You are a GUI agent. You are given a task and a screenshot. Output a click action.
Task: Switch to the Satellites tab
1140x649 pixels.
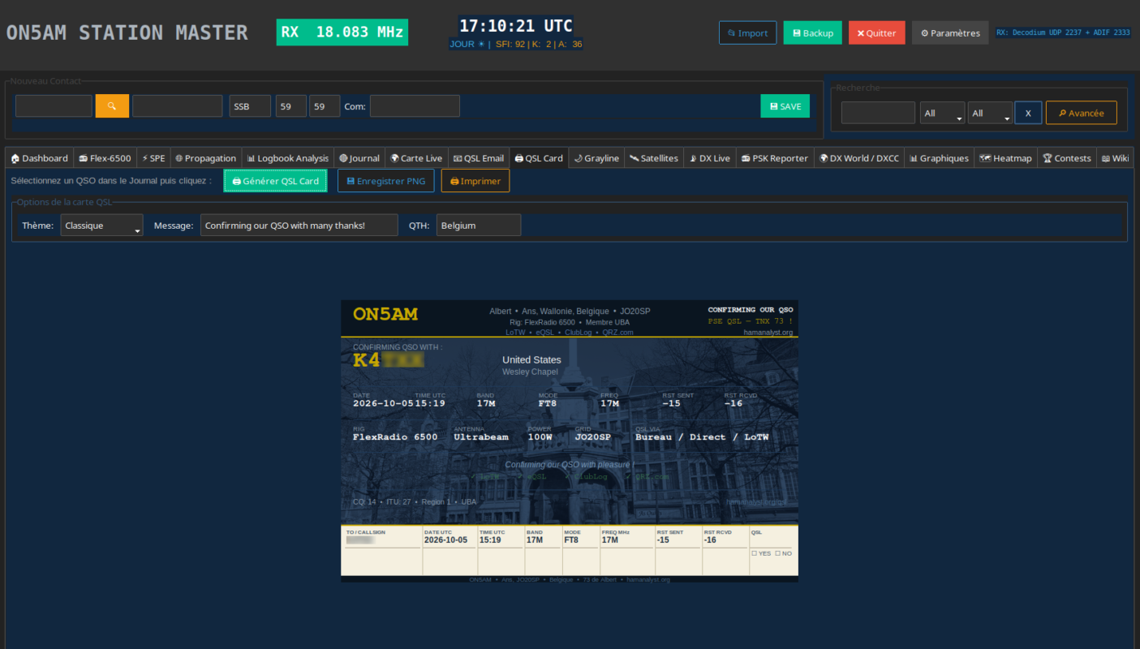[654, 158]
